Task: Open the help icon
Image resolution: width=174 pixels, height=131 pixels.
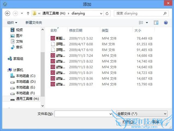Action: pyautogui.click(x=166, y=23)
